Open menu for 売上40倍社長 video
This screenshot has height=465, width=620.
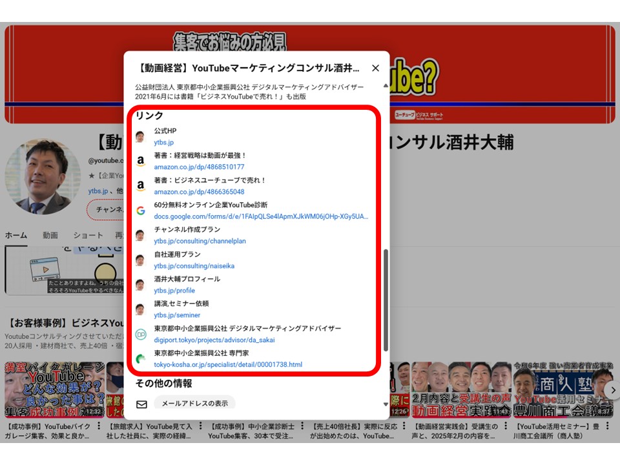(404, 426)
